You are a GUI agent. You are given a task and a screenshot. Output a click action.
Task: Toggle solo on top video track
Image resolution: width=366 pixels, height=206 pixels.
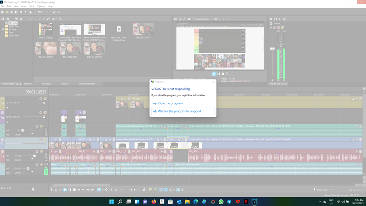(45, 99)
